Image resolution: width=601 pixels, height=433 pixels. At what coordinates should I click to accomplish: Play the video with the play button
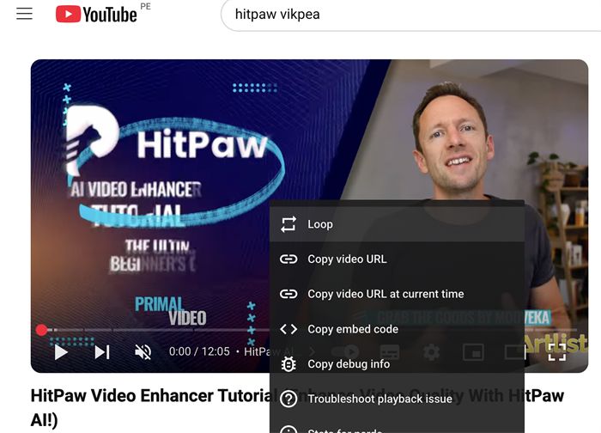(x=61, y=351)
